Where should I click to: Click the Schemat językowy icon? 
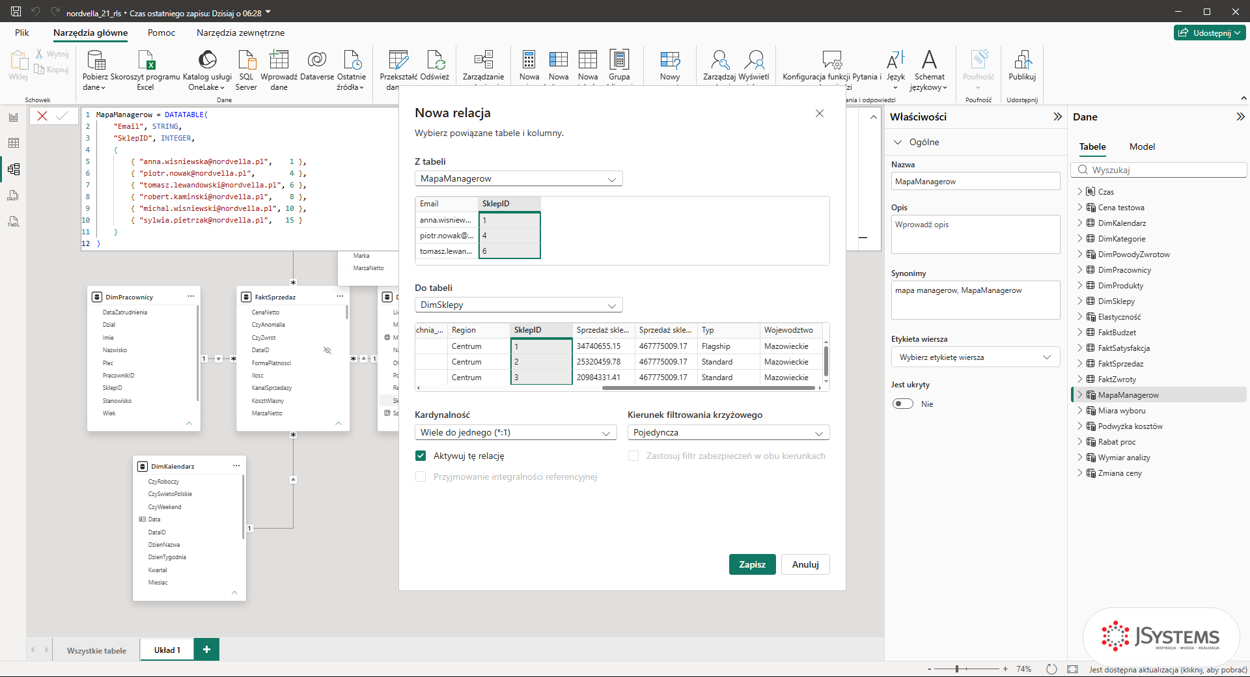tap(929, 60)
